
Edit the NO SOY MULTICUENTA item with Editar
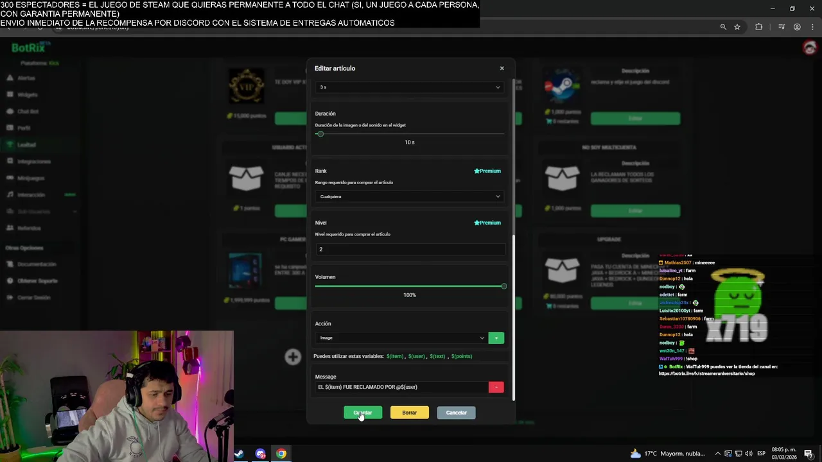(635, 210)
